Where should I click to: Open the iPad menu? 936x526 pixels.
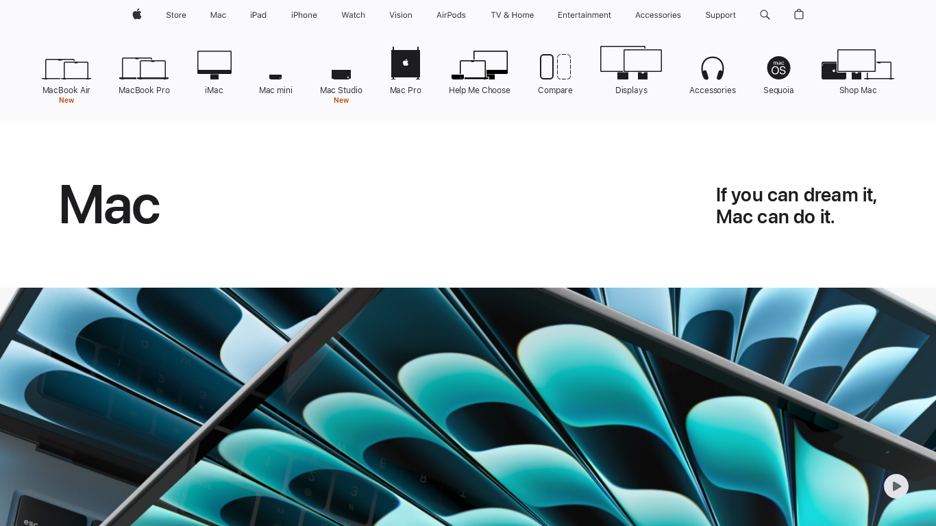tap(258, 15)
